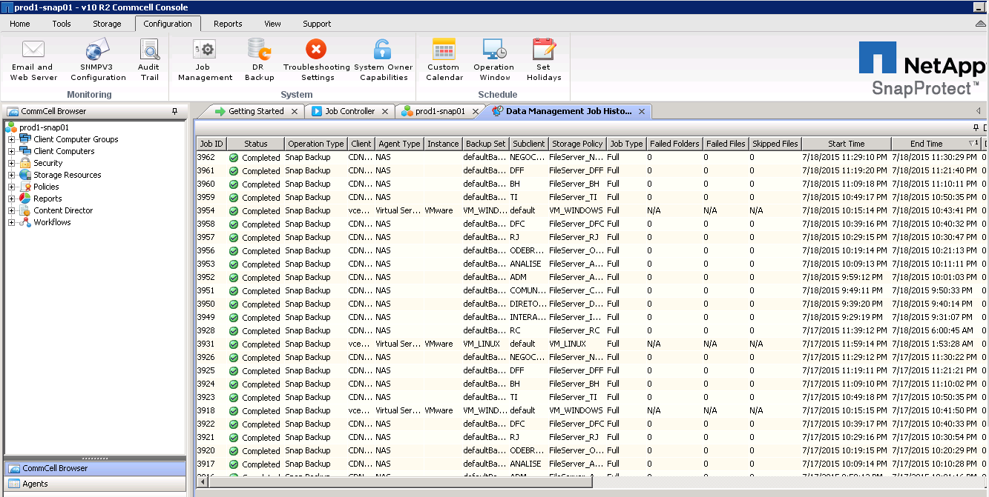
Task: Open Troubleshooting Settings
Action: (316, 59)
